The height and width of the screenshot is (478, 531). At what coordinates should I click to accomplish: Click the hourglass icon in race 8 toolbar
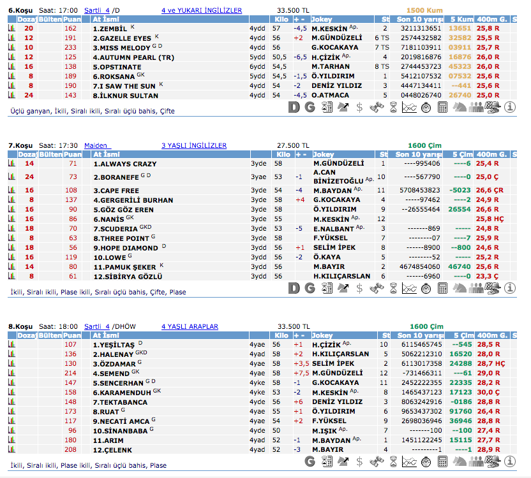(x=393, y=461)
